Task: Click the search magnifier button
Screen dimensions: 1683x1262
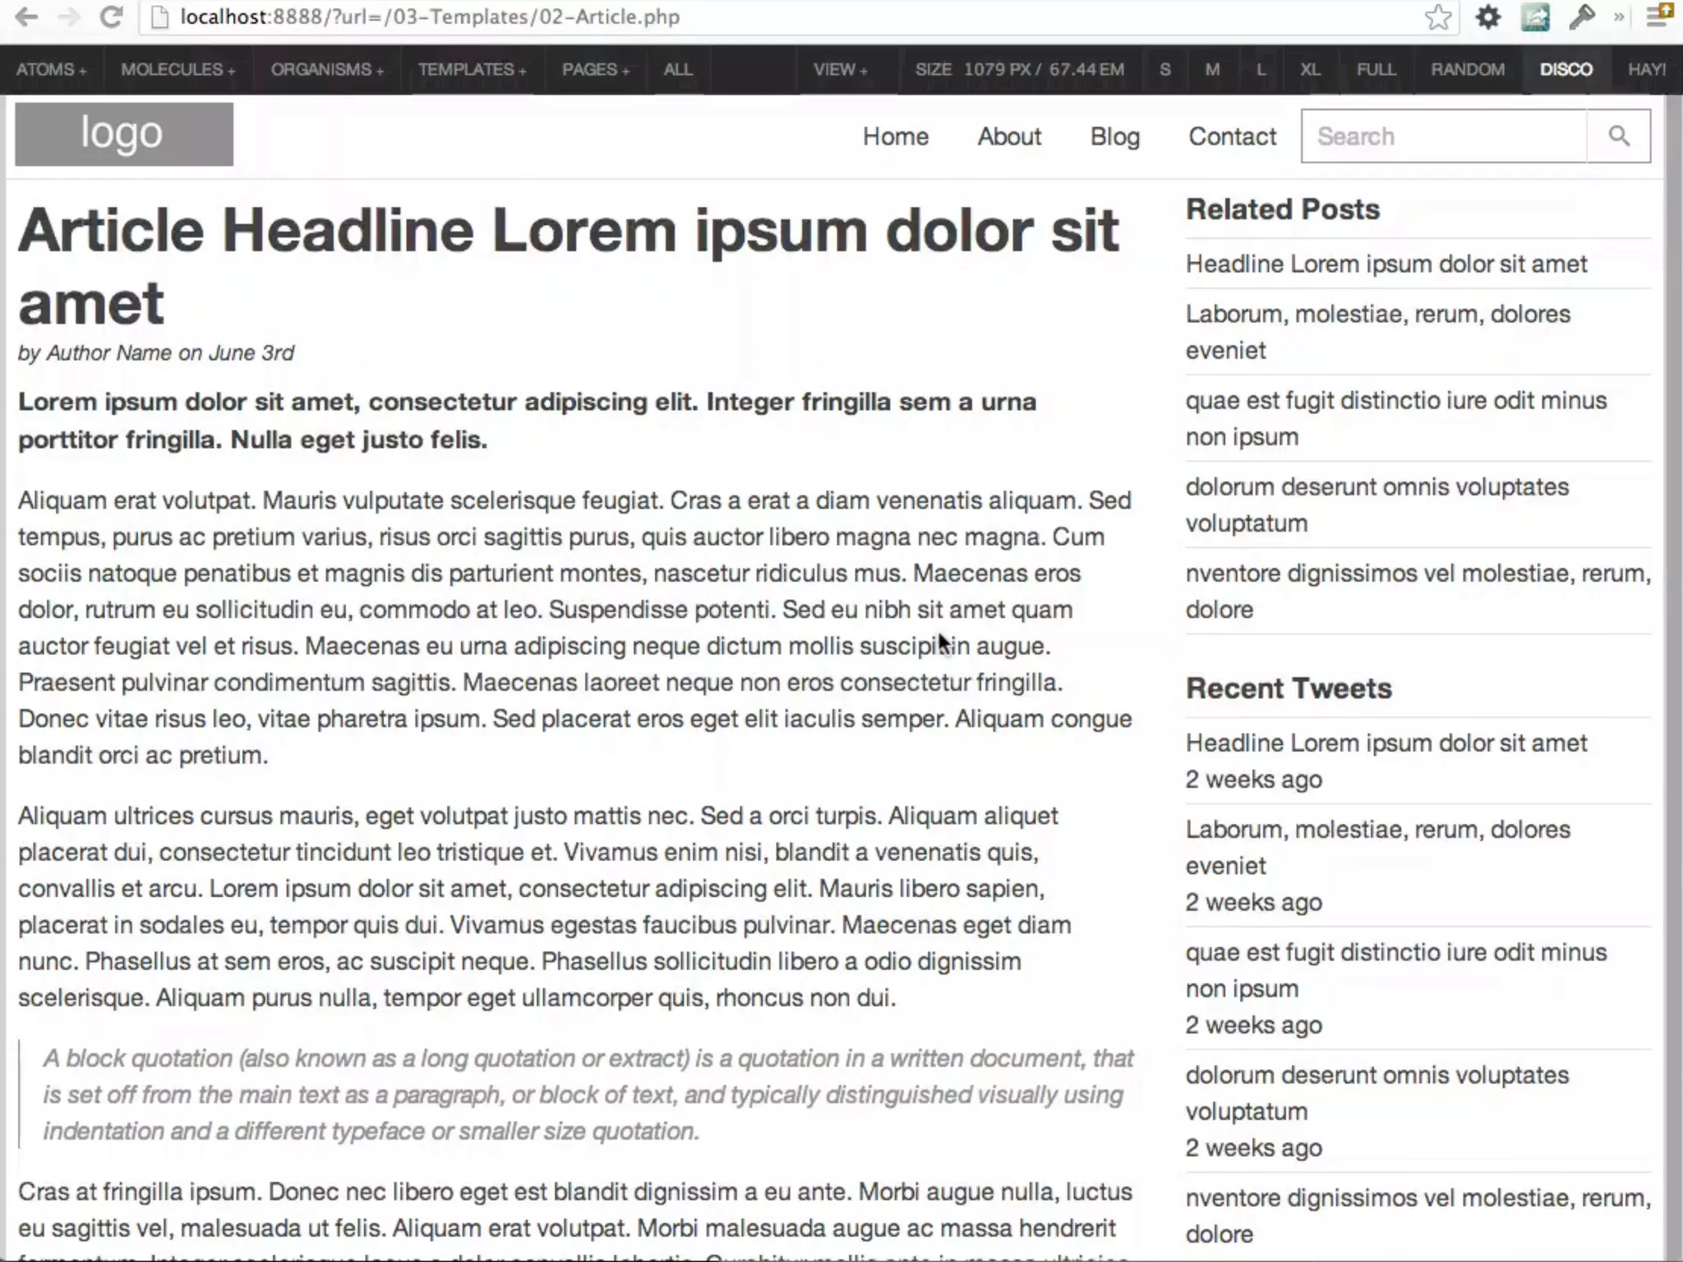Action: (1618, 136)
